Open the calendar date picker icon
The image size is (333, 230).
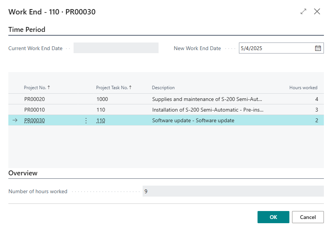click(318, 48)
